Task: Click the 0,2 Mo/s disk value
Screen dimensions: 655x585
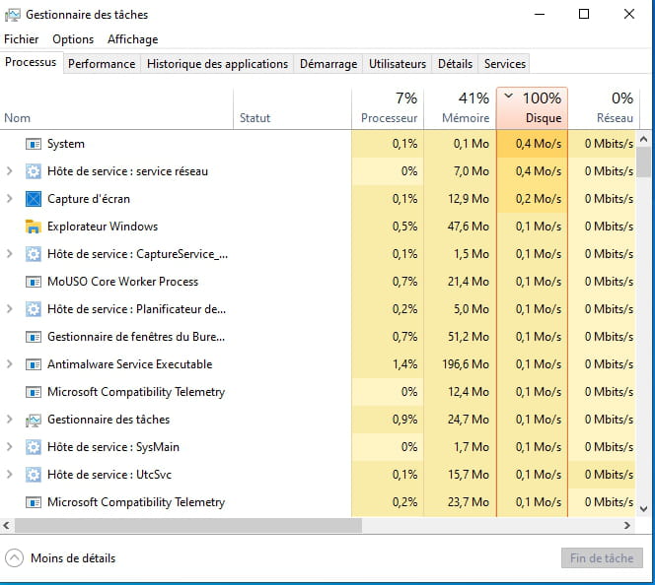Action: pyautogui.click(x=538, y=199)
